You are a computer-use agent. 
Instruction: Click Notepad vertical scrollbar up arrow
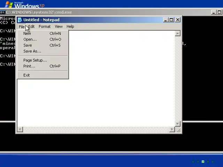[x=177, y=33]
